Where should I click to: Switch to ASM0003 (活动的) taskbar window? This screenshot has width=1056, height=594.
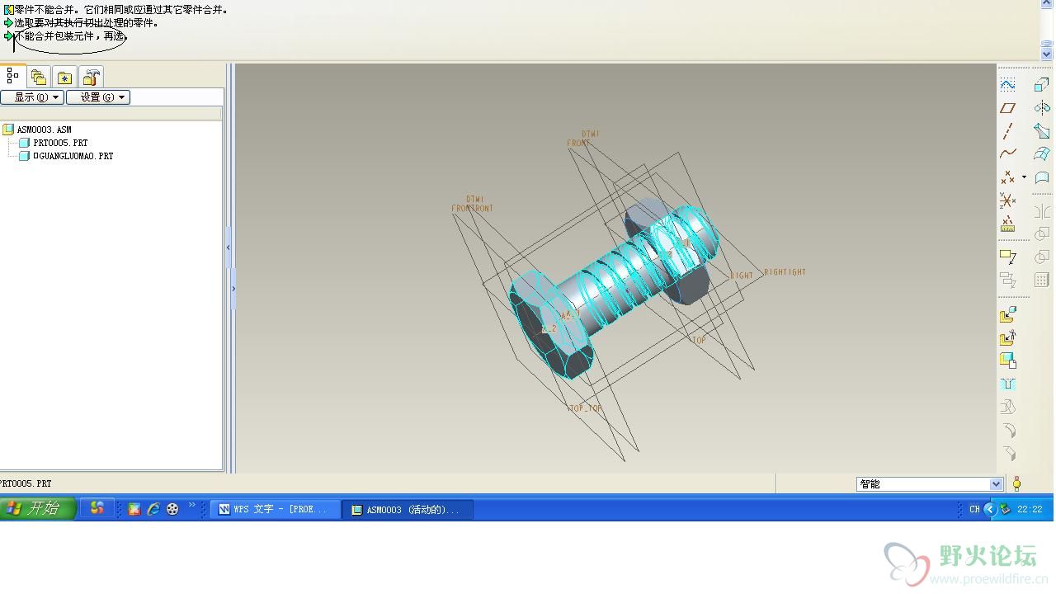[408, 510]
